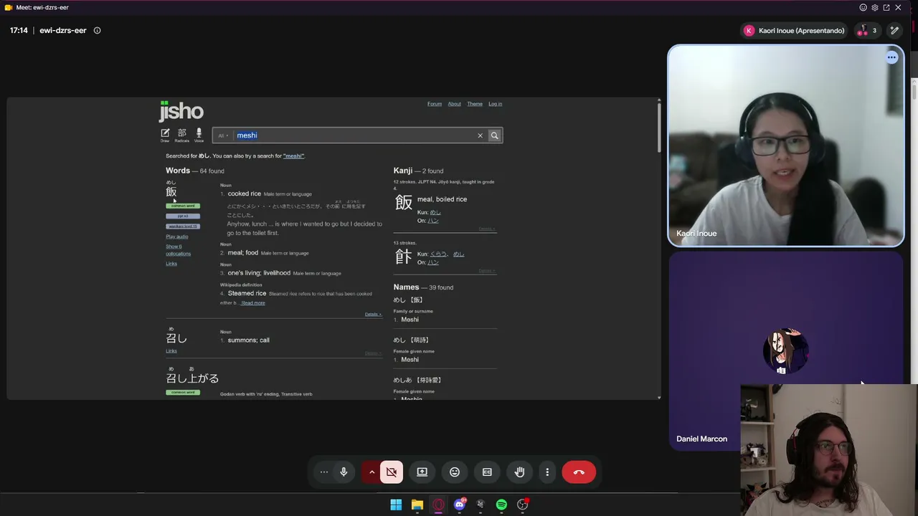Click the kanji 飯 meaning 'meal, boiled rice'

tap(404, 203)
